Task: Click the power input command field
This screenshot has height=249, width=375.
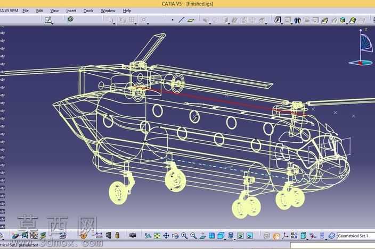Action: [x=332, y=245]
